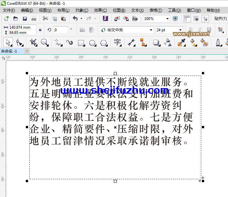Open the search content icon
228x197 pixels.
[x=105, y=18]
